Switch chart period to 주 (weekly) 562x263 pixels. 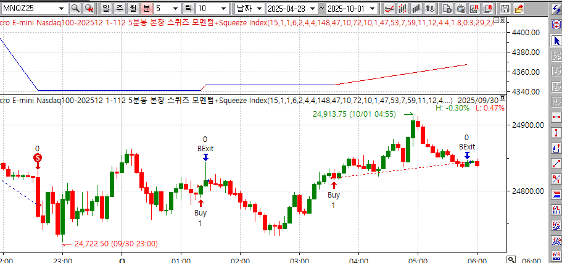[119, 9]
